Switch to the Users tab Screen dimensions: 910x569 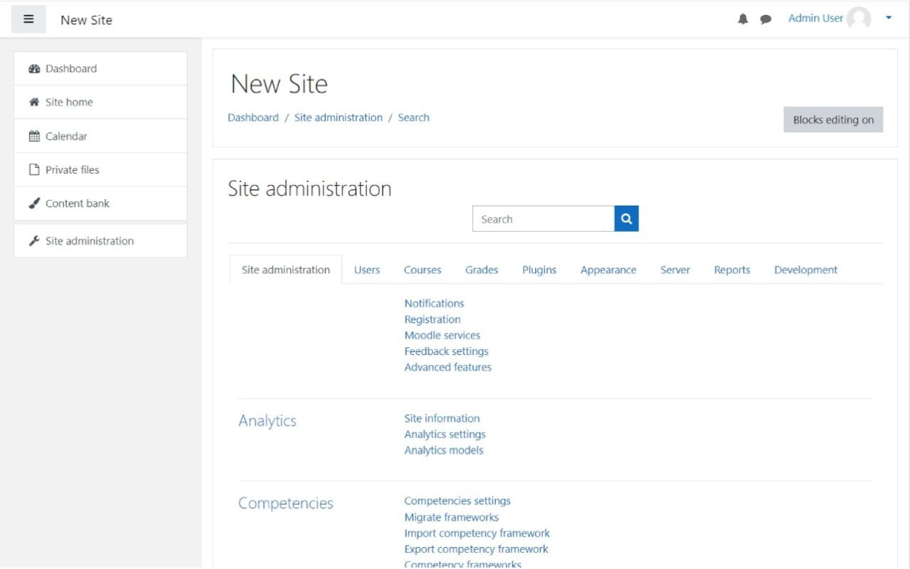coord(367,270)
